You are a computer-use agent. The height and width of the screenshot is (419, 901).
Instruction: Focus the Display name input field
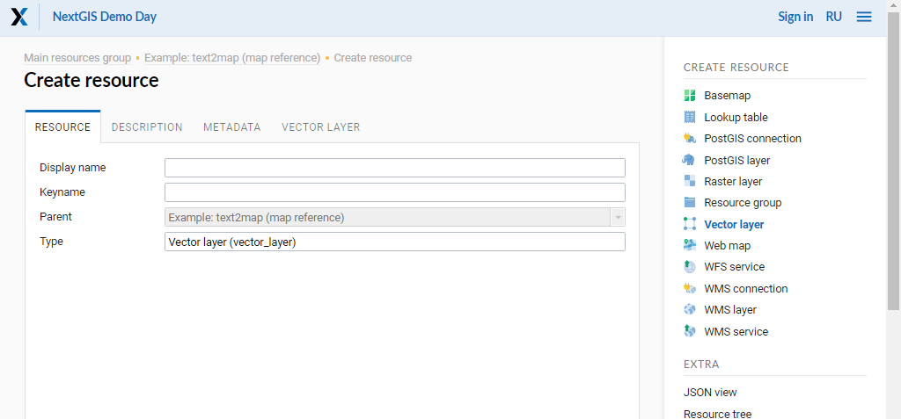[395, 168]
